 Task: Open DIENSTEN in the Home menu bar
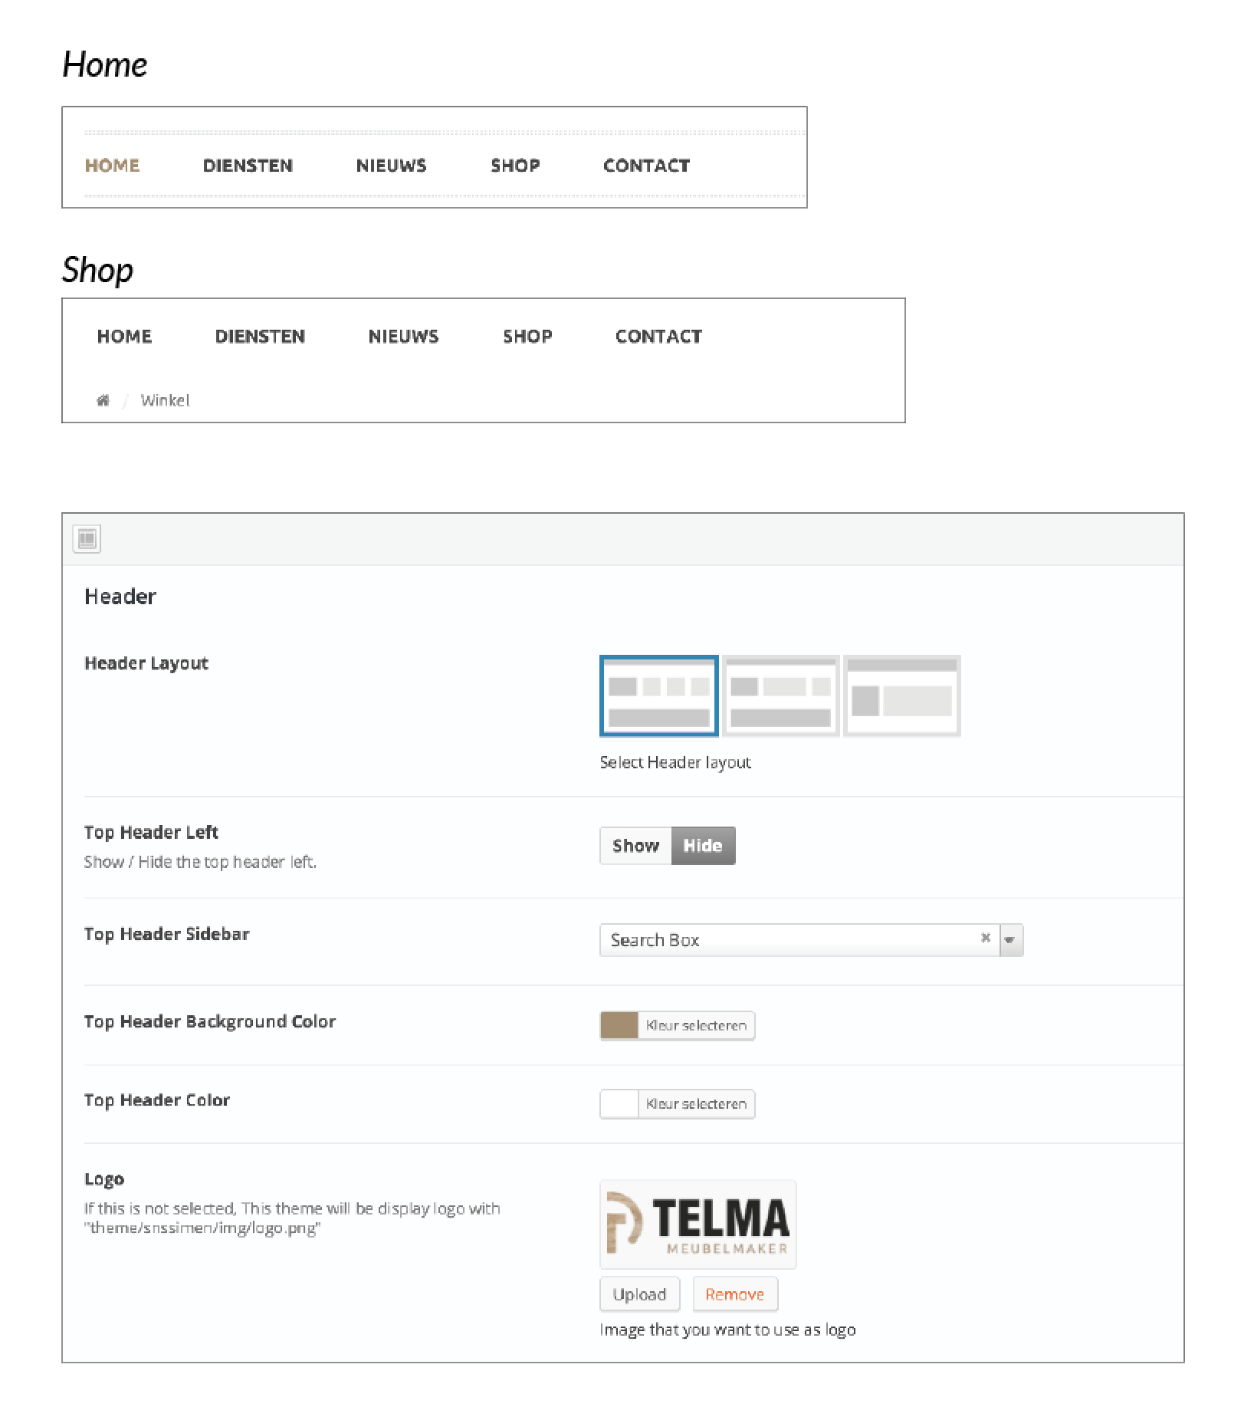click(x=248, y=166)
